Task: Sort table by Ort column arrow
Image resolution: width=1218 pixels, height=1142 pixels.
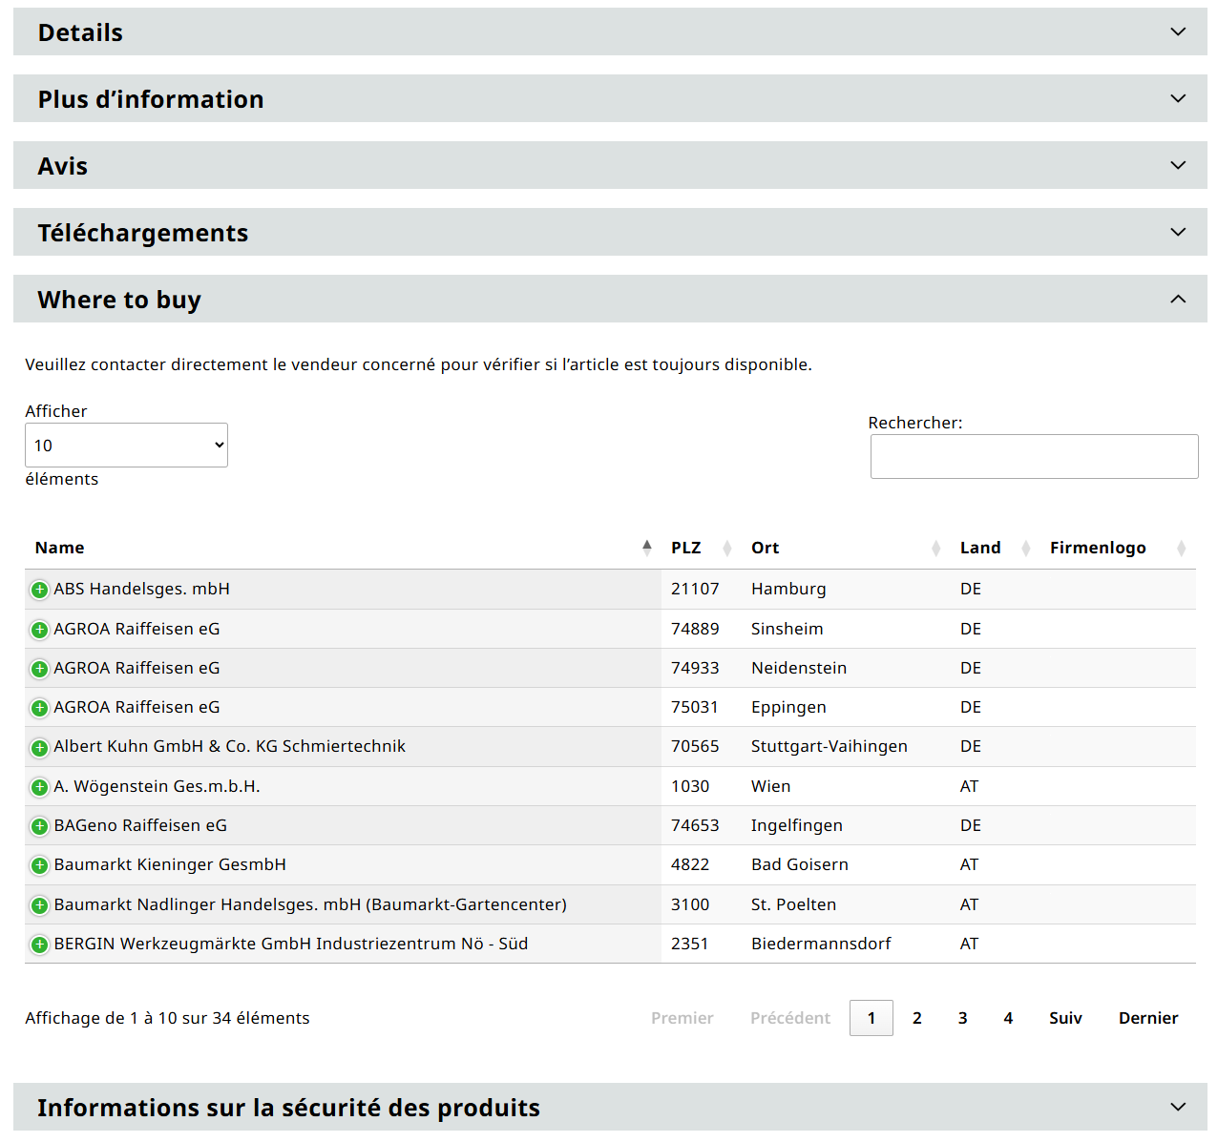Action: (935, 548)
